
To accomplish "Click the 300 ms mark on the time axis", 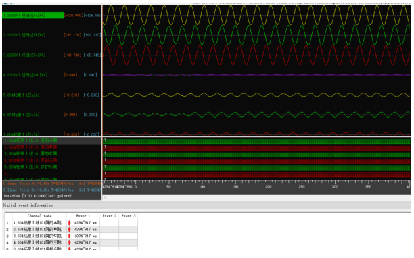I will (x=335, y=186).
